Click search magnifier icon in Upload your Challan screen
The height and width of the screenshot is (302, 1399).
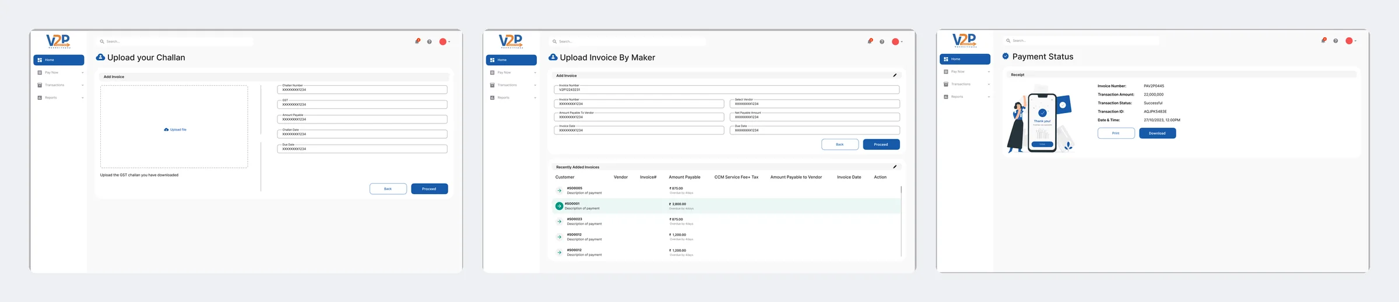[x=102, y=41]
